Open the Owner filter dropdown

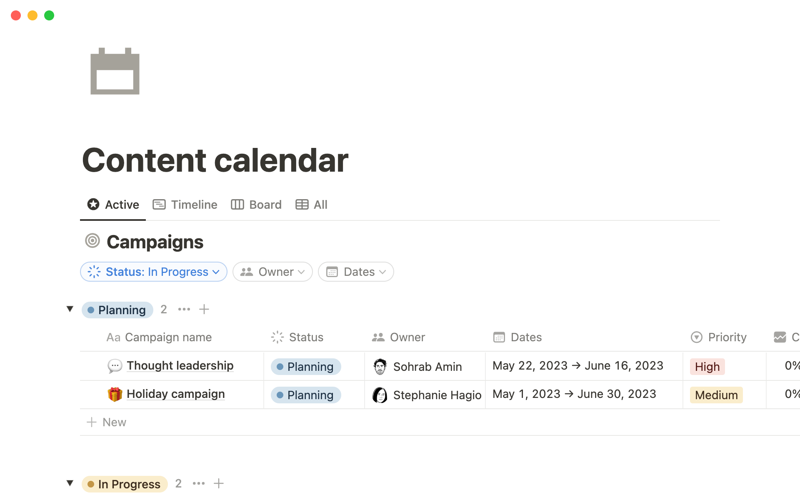click(272, 272)
